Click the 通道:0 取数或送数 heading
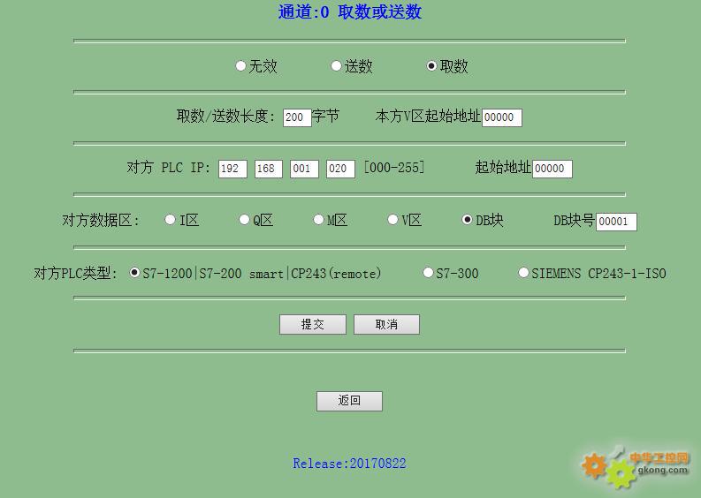Image resolution: width=701 pixels, height=498 pixels. (x=350, y=12)
